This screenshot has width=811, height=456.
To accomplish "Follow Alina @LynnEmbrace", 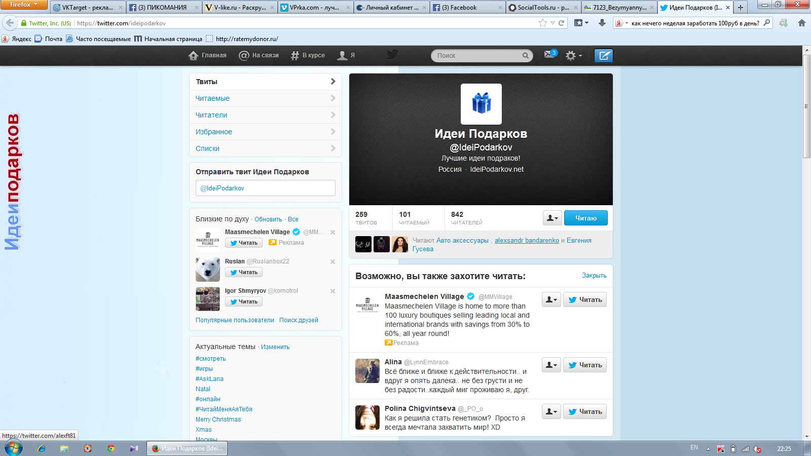I will (585, 365).
